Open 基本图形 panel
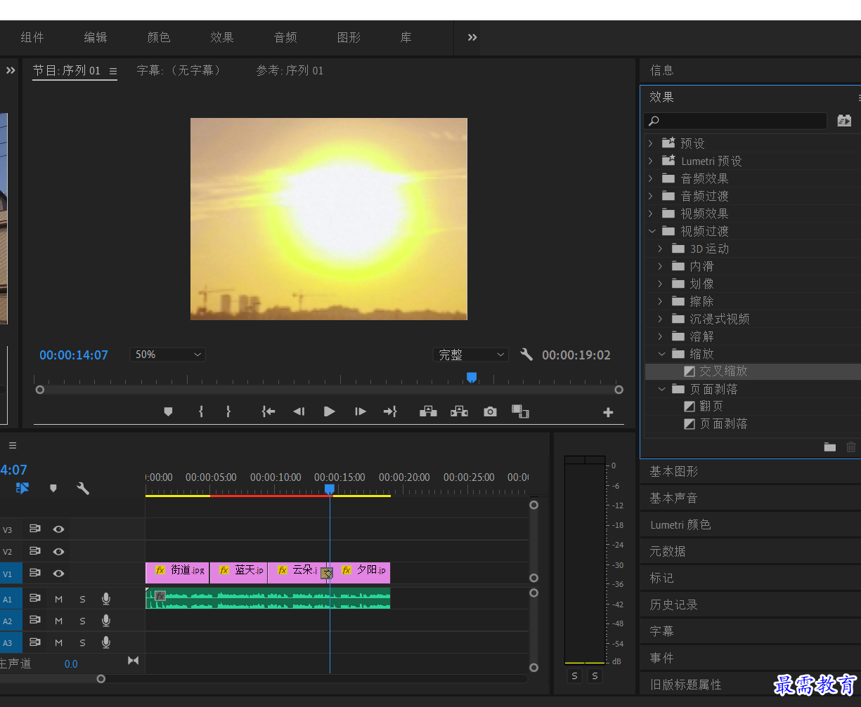861x707 pixels. (x=673, y=471)
